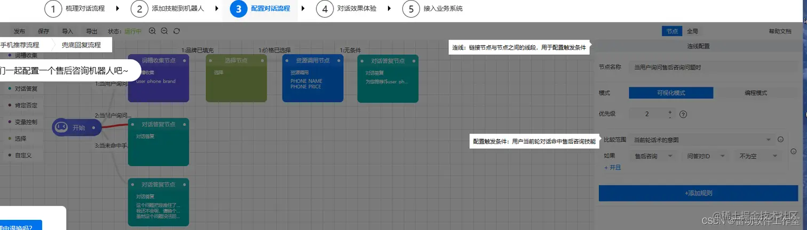Select the blue 资源调用节点 on canvas
Viewport: 807px width, 230px height.
313,78
